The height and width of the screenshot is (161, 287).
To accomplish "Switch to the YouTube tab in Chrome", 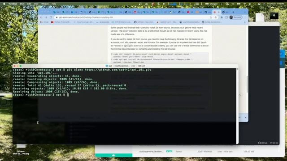I will tap(190, 12).
